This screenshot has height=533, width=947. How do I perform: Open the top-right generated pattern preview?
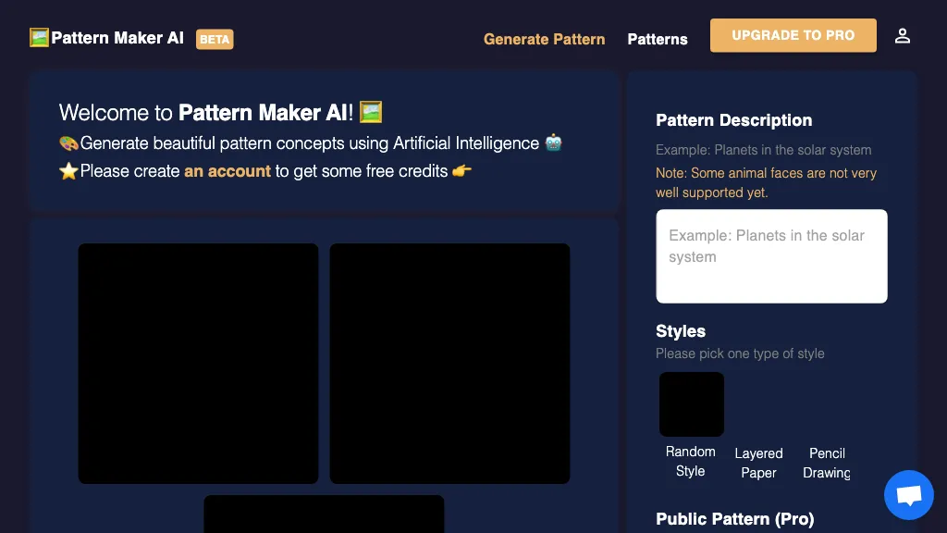coord(449,363)
